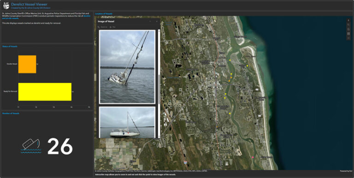Click the bottom map toolbar icon
The height and width of the screenshot is (178, 354).
pos(348,38)
